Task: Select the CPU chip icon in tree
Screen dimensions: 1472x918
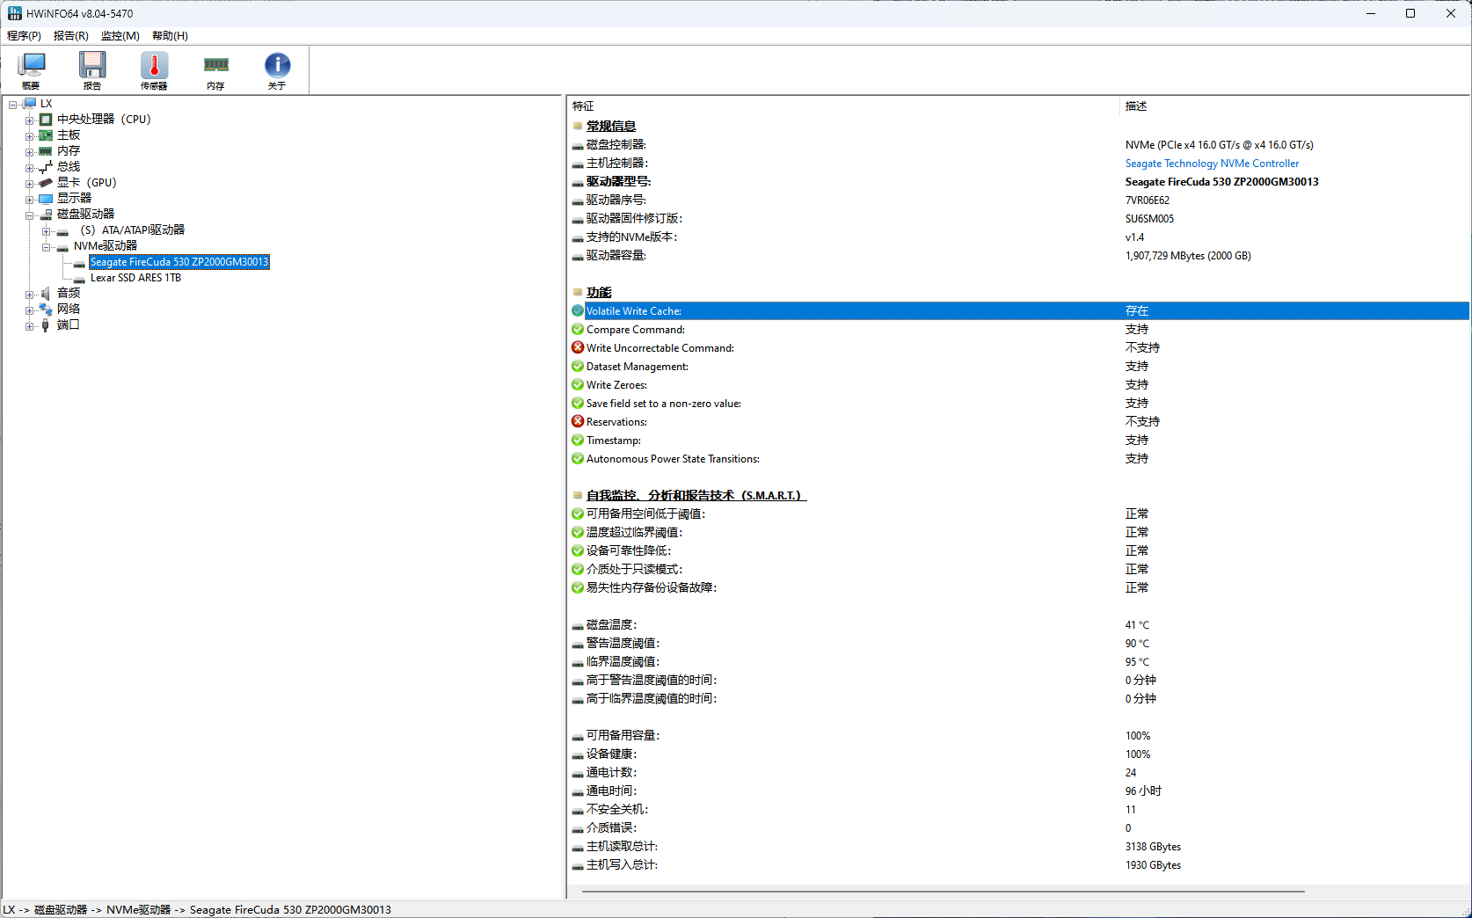Action: coord(46,120)
